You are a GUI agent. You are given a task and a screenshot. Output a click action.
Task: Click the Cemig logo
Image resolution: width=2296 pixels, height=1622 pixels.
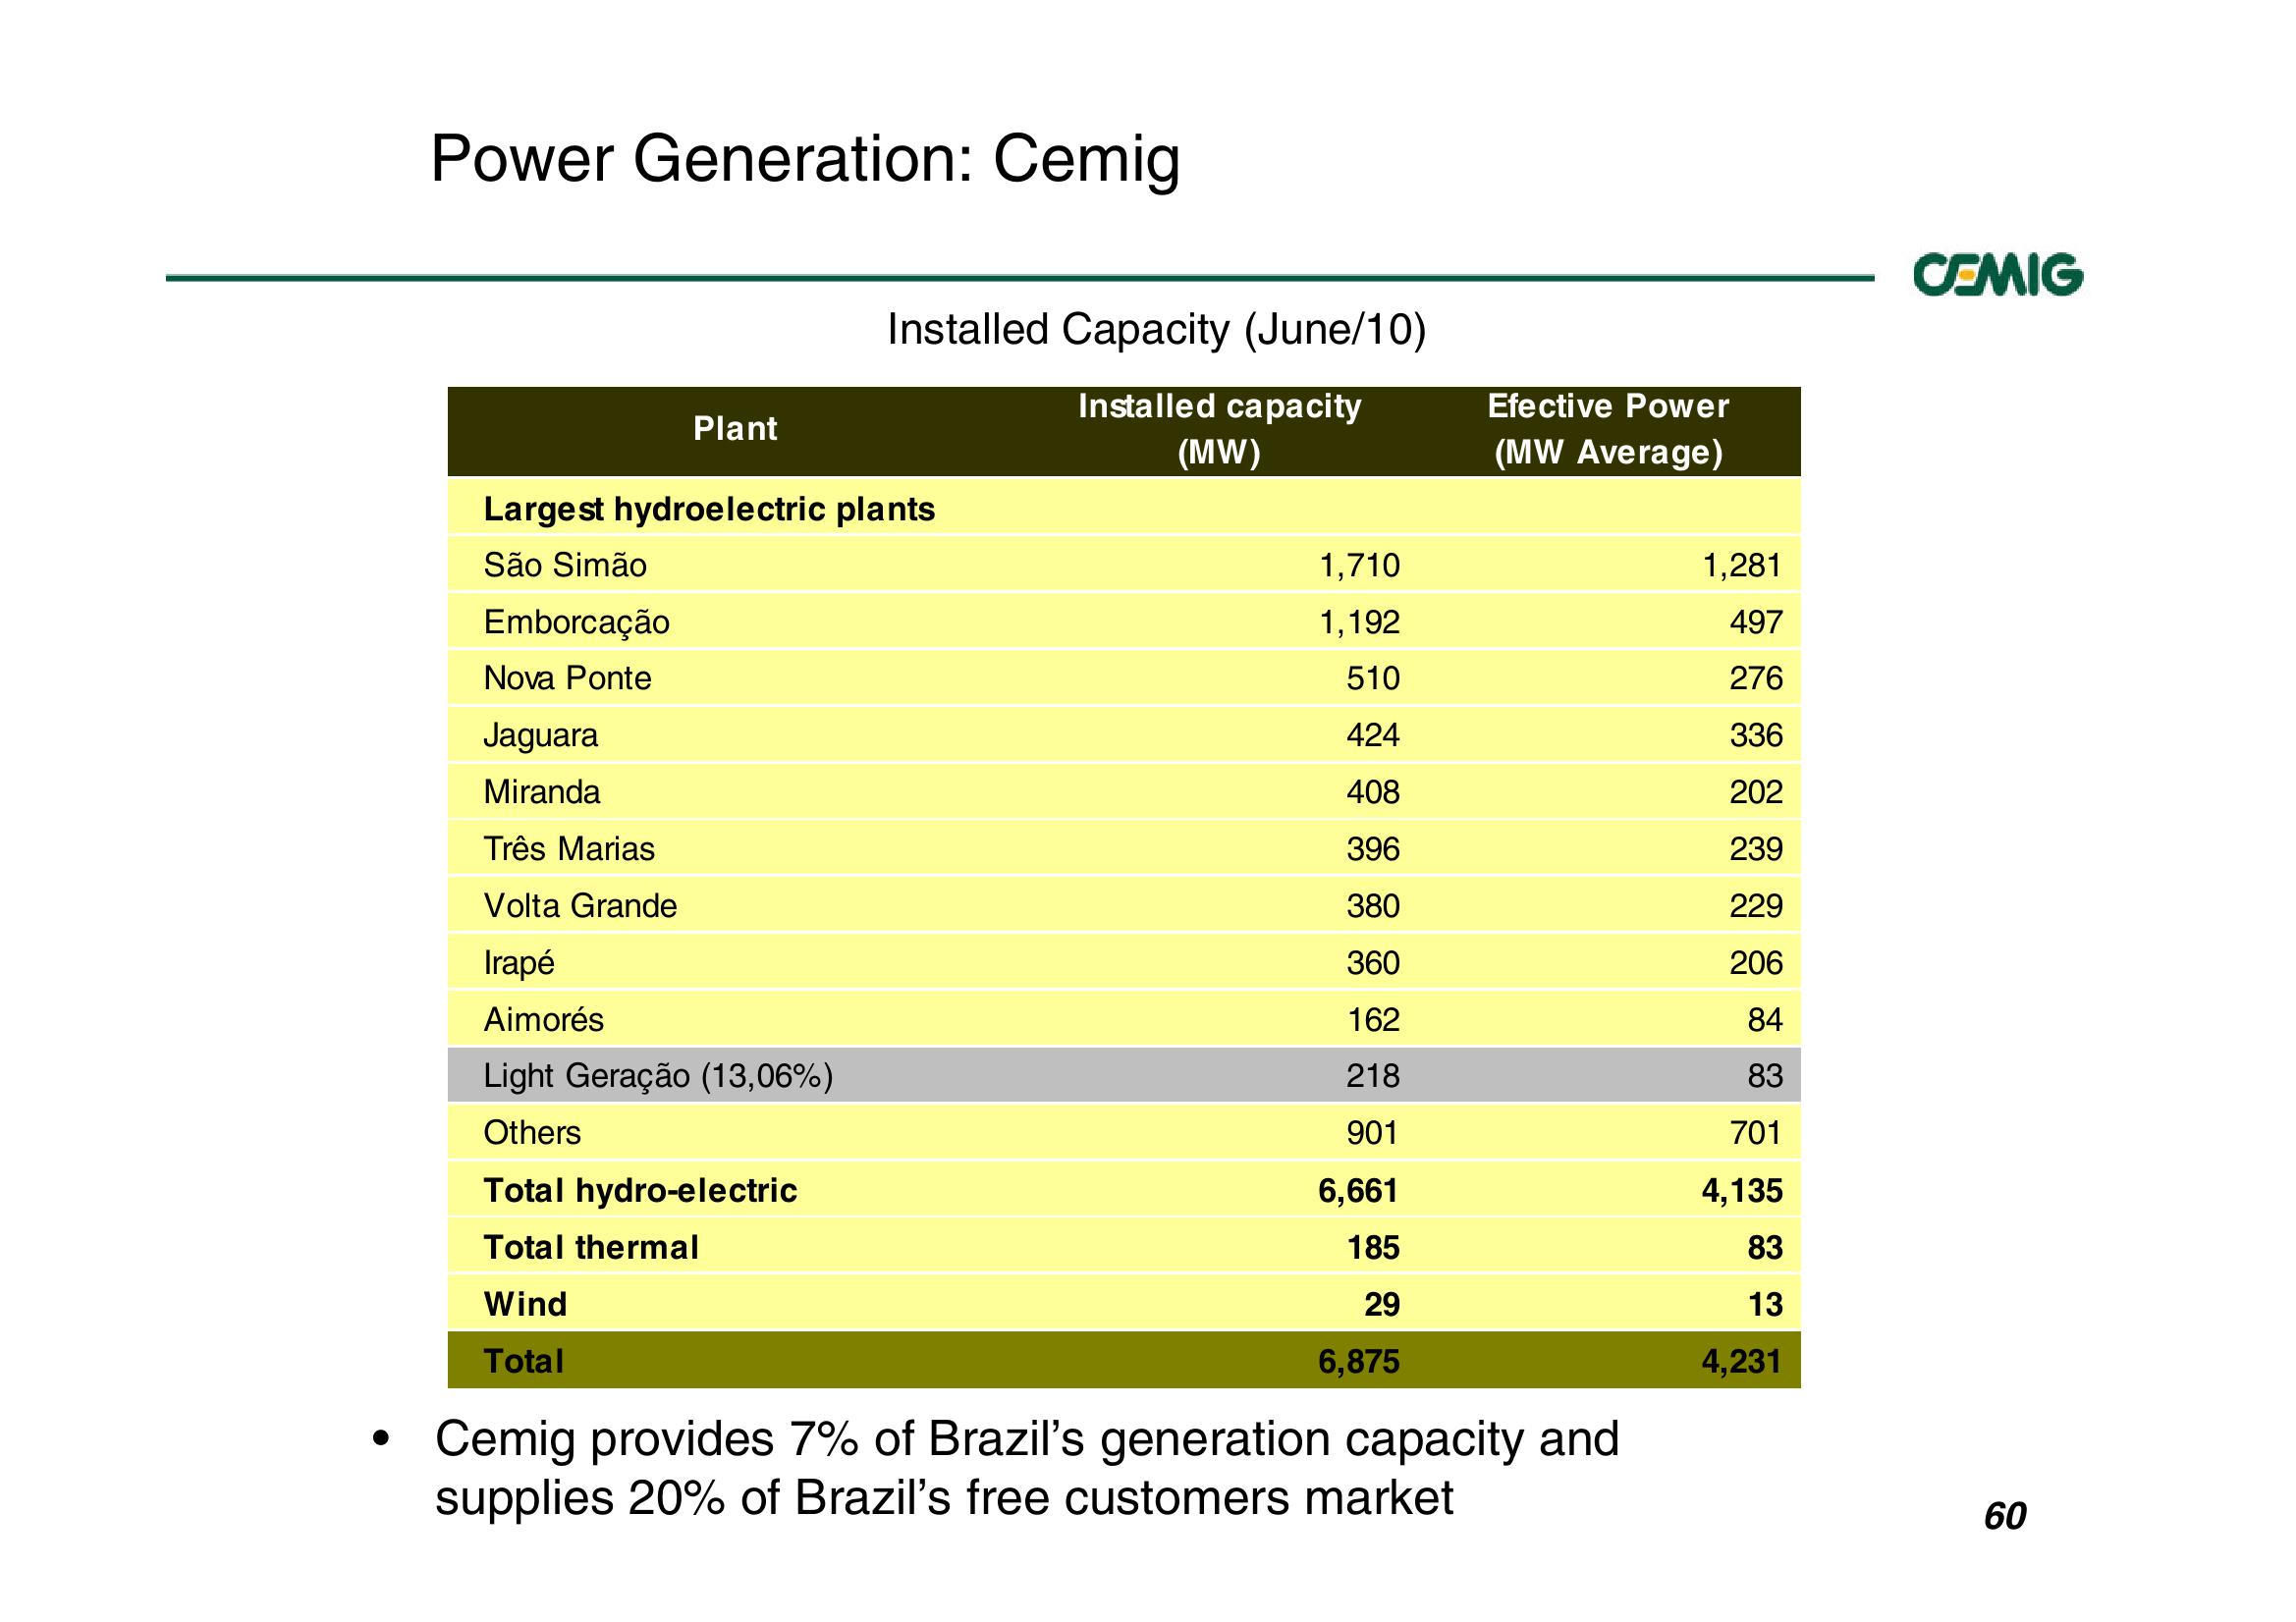click(x=1997, y=275)
